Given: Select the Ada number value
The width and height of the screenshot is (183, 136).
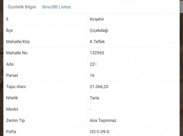Looking at the screenshot, I should 93,64.
